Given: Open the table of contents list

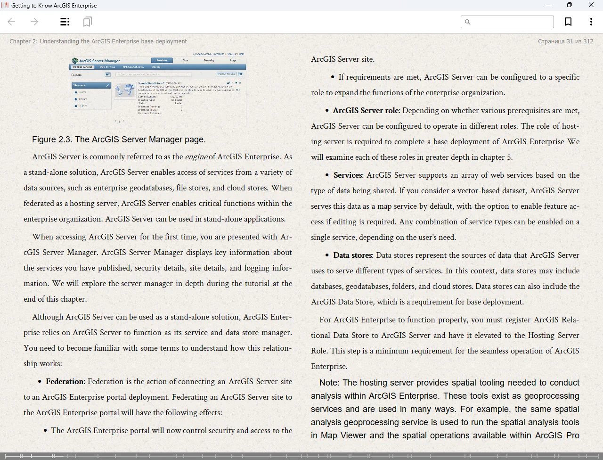Looking at the screenshot, I should [x=65, y=22].
